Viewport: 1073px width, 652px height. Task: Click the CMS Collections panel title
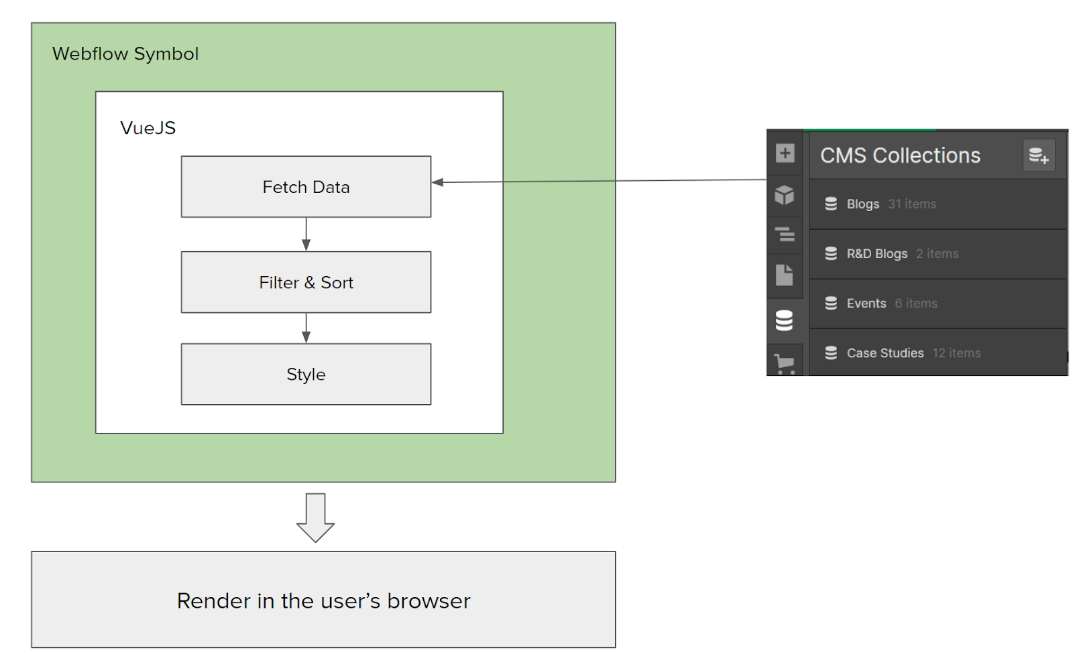pyautogui.click(x=900, y=155)
